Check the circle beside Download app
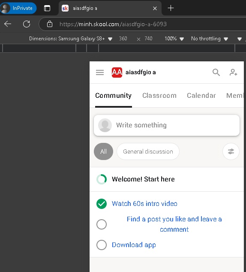 tap(102, 245)
